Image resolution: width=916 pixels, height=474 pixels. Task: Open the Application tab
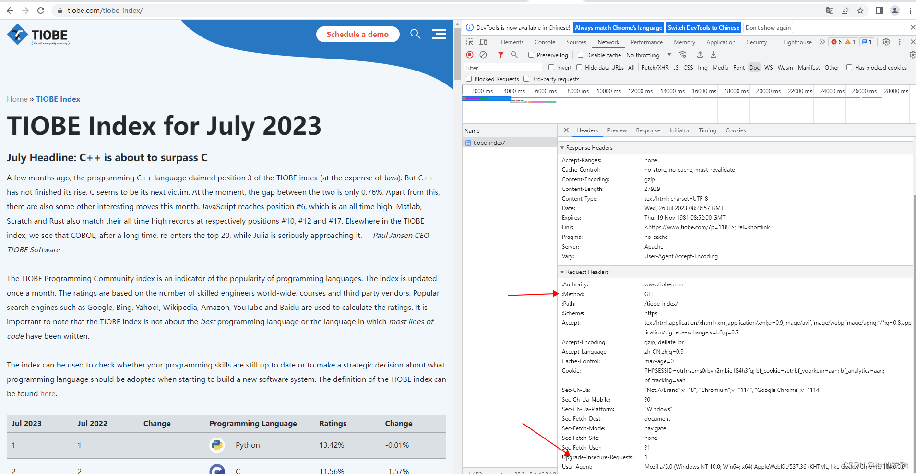click(x=721, y=42)
